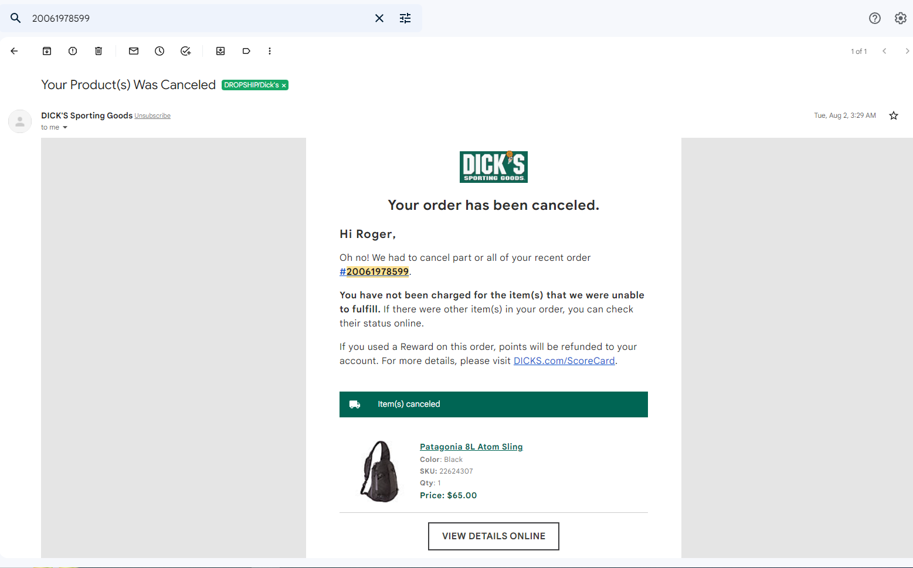Viewport: 913px width, 568px height.
Task: Click the truck icon in the canceled banner
Action: tap(355, 404)
